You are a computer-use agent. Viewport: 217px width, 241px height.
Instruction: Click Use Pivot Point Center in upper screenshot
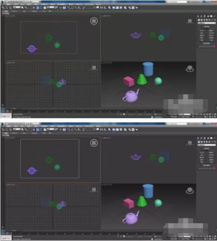click(x=57, y=8)
